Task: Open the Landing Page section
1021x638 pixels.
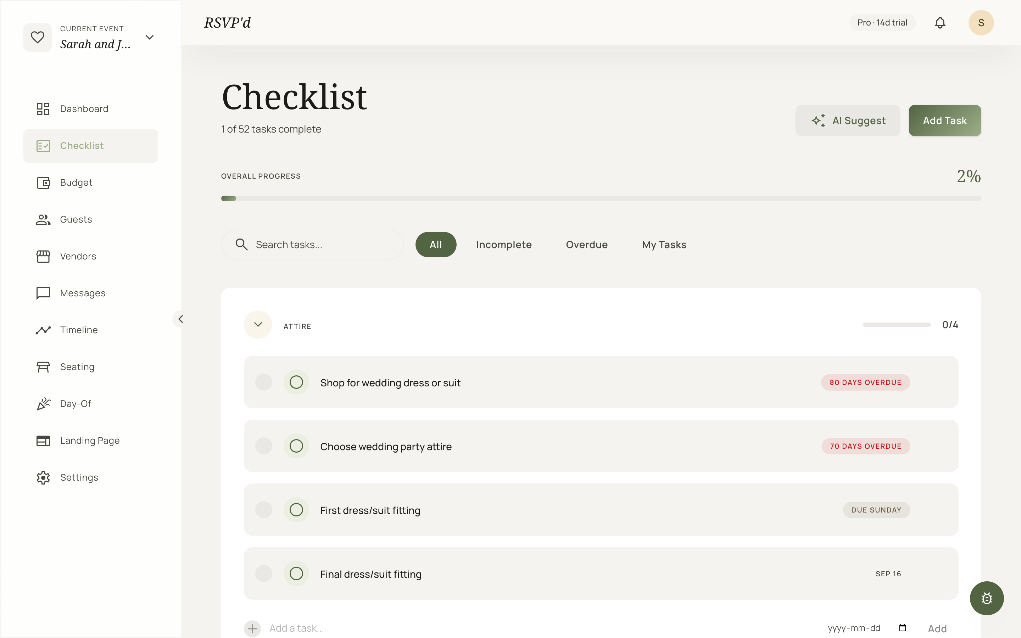Action: 91,441
